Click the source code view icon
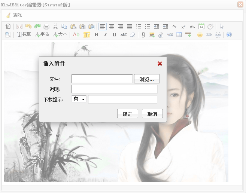Viewport: 246px width, 193px height. coord(8,26)
